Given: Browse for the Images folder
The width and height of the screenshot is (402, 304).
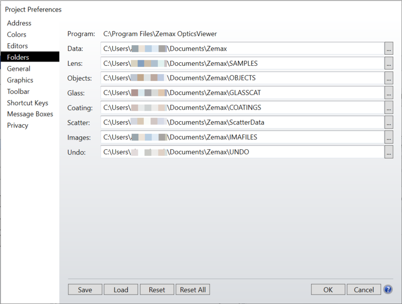Looking at the screenshot, I should 388,137.
